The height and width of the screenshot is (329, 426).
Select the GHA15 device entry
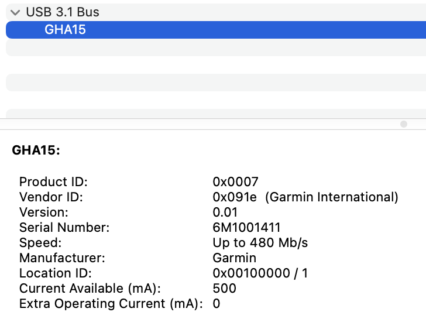click(x=65, y=30)
